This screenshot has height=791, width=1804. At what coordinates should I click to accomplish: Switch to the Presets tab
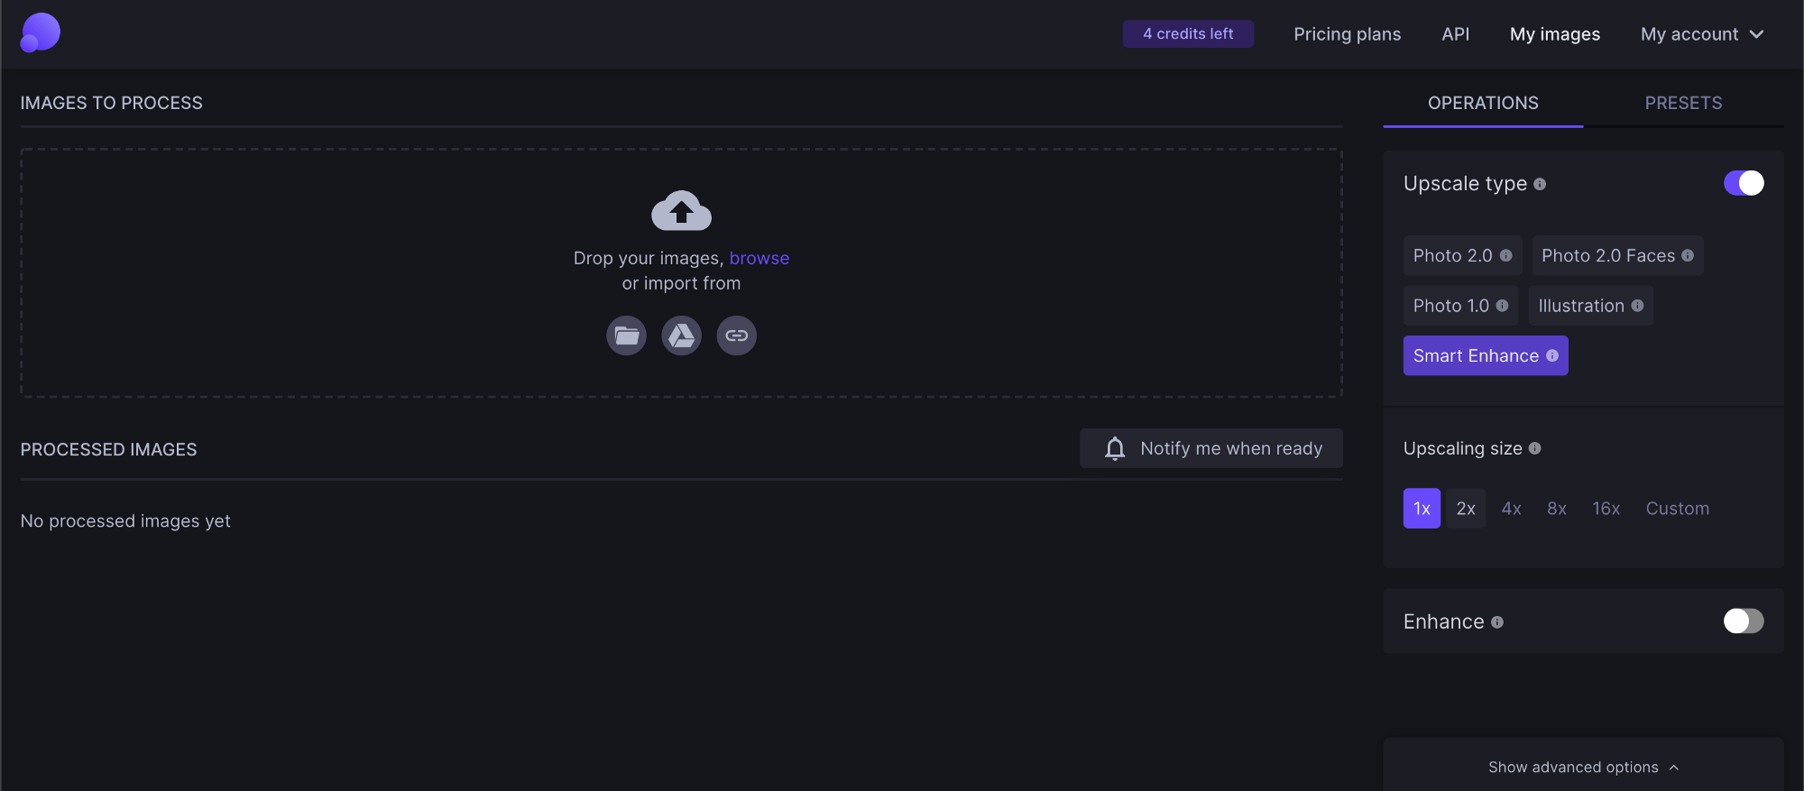click(x=1683, y=103)
